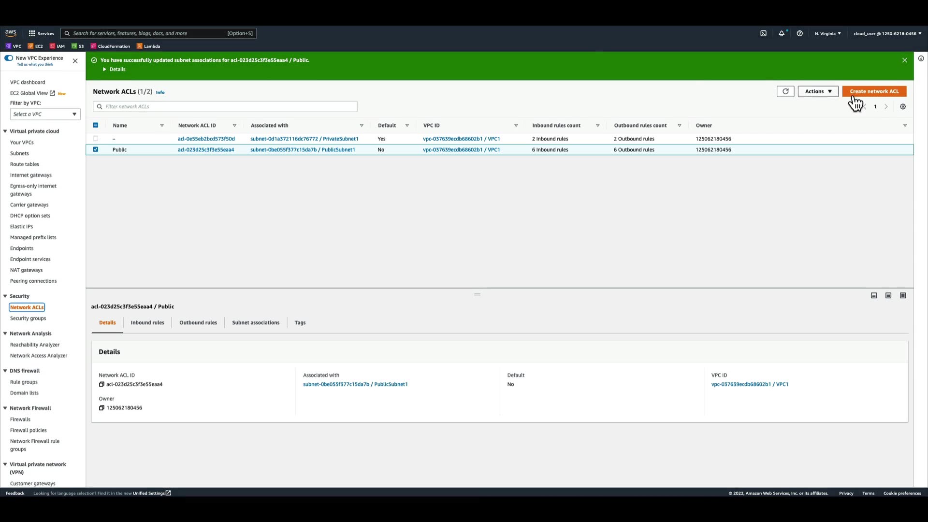This screenshot has width=928, height=522.
Task: Click the AWS logo home icon
Action: [x=11, y=33]
